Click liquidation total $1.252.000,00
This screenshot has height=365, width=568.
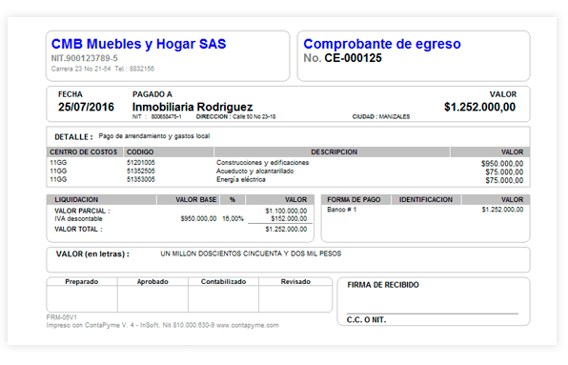(286, 230)
